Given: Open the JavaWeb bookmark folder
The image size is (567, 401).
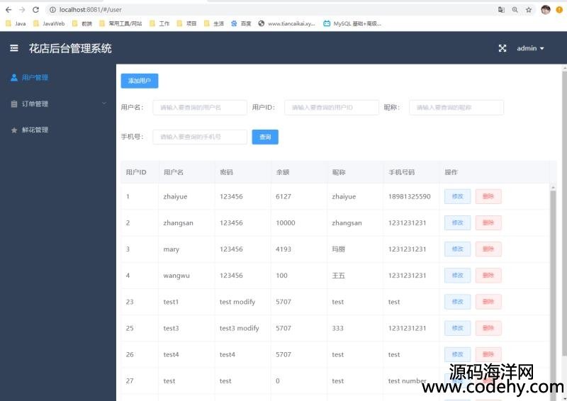Looking at the screenshot, I should (49, 23).
